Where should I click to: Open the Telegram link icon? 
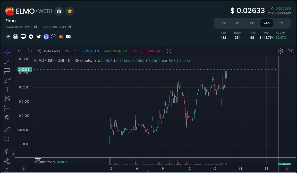coord(31,37)
